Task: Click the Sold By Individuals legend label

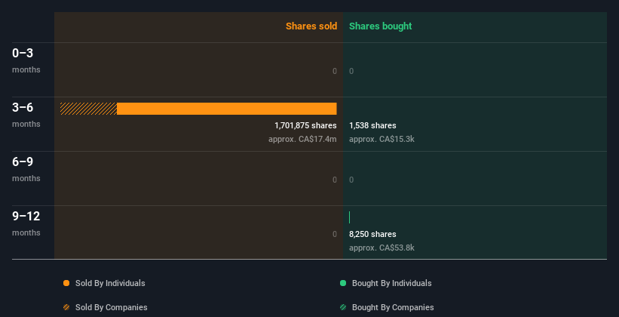Action: pyautogui.click(x=110, y=283)
